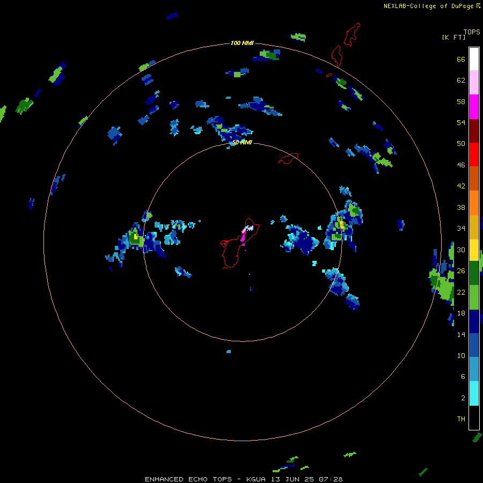Click the gold 38 kft legend swatch

(474, 226)
